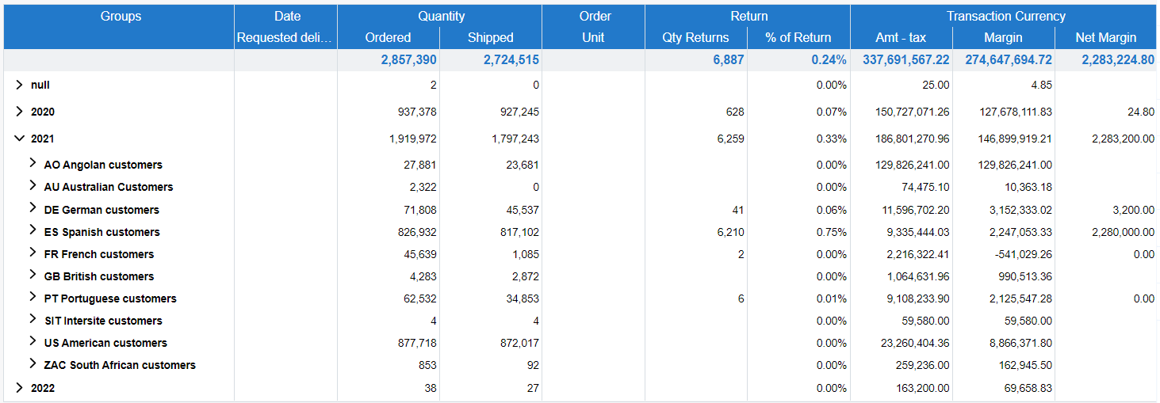Expand AU Australian Customers chevron
This screenshot has width=1160, height=403.
pyautogui.click(x=33, y=186)
